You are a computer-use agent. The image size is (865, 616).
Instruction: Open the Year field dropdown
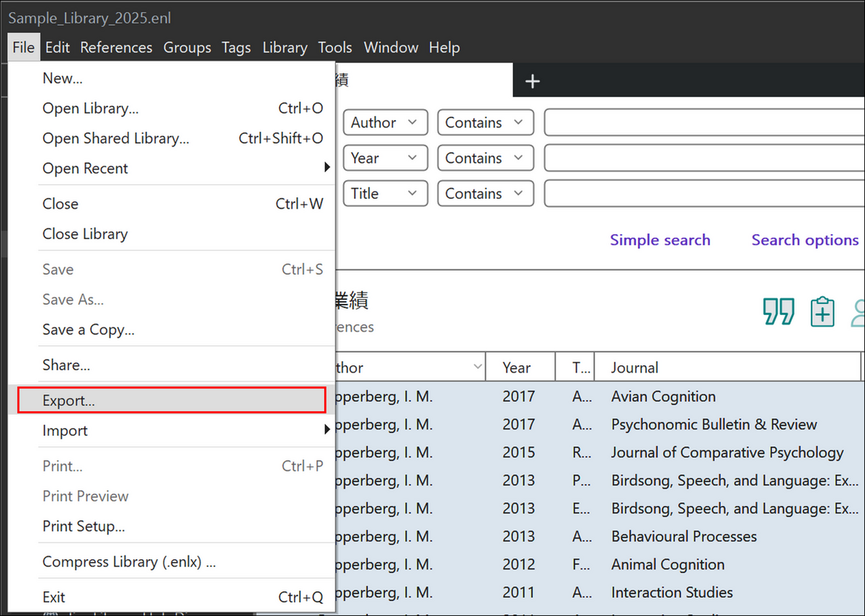[385, 158]
